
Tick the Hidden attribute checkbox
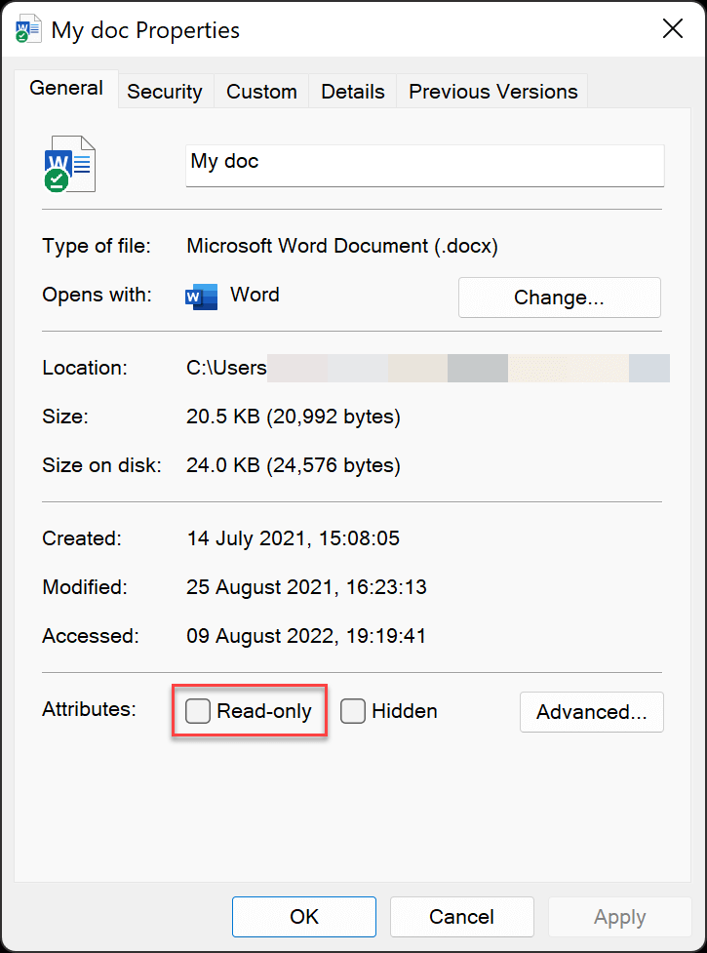[352, 710]
